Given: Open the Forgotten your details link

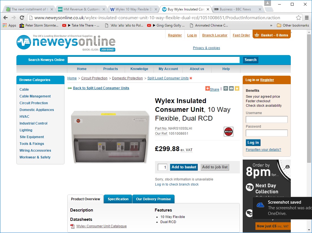Looking at the screenshot, I should coord(263,149).
